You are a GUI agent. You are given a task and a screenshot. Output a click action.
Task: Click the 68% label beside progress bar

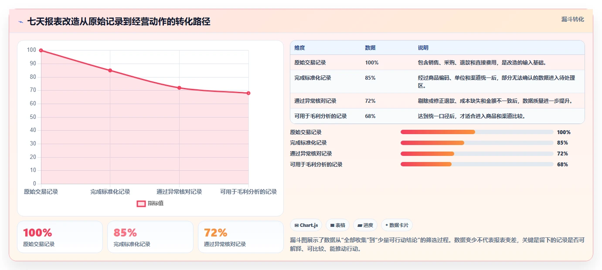pos(562,165)
